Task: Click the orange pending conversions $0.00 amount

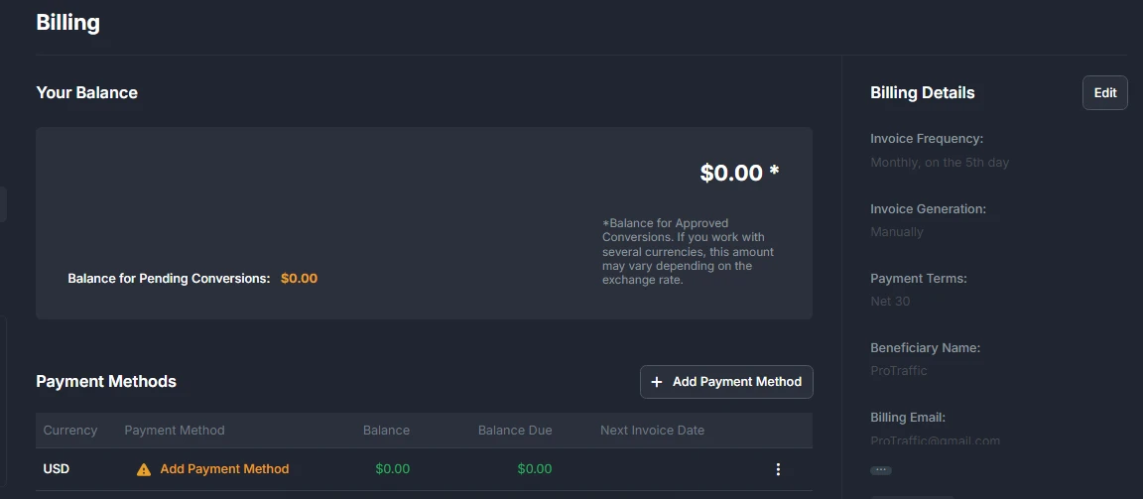Action: (x=299, y=279)
